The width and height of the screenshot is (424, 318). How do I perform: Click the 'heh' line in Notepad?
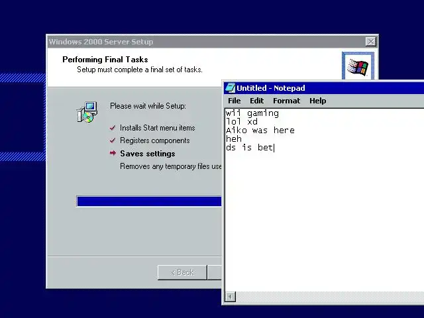234,139
